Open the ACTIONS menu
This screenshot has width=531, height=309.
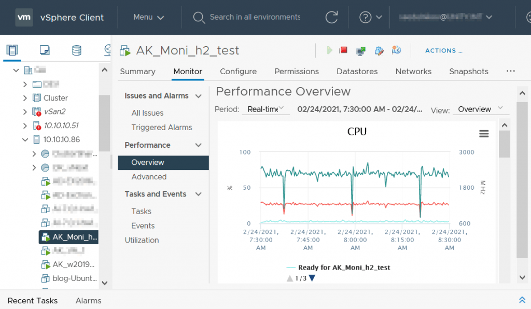tap(443, 50)
